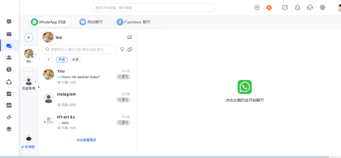
Task: Switch to the WhatsApp 对话 tab
Action: click(50, 22)
